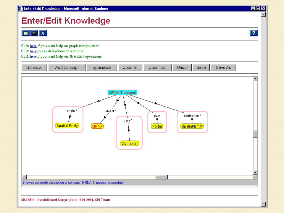Select the Portal node
The height and width of the screenshot is (213, 284).
click(157, 126)
